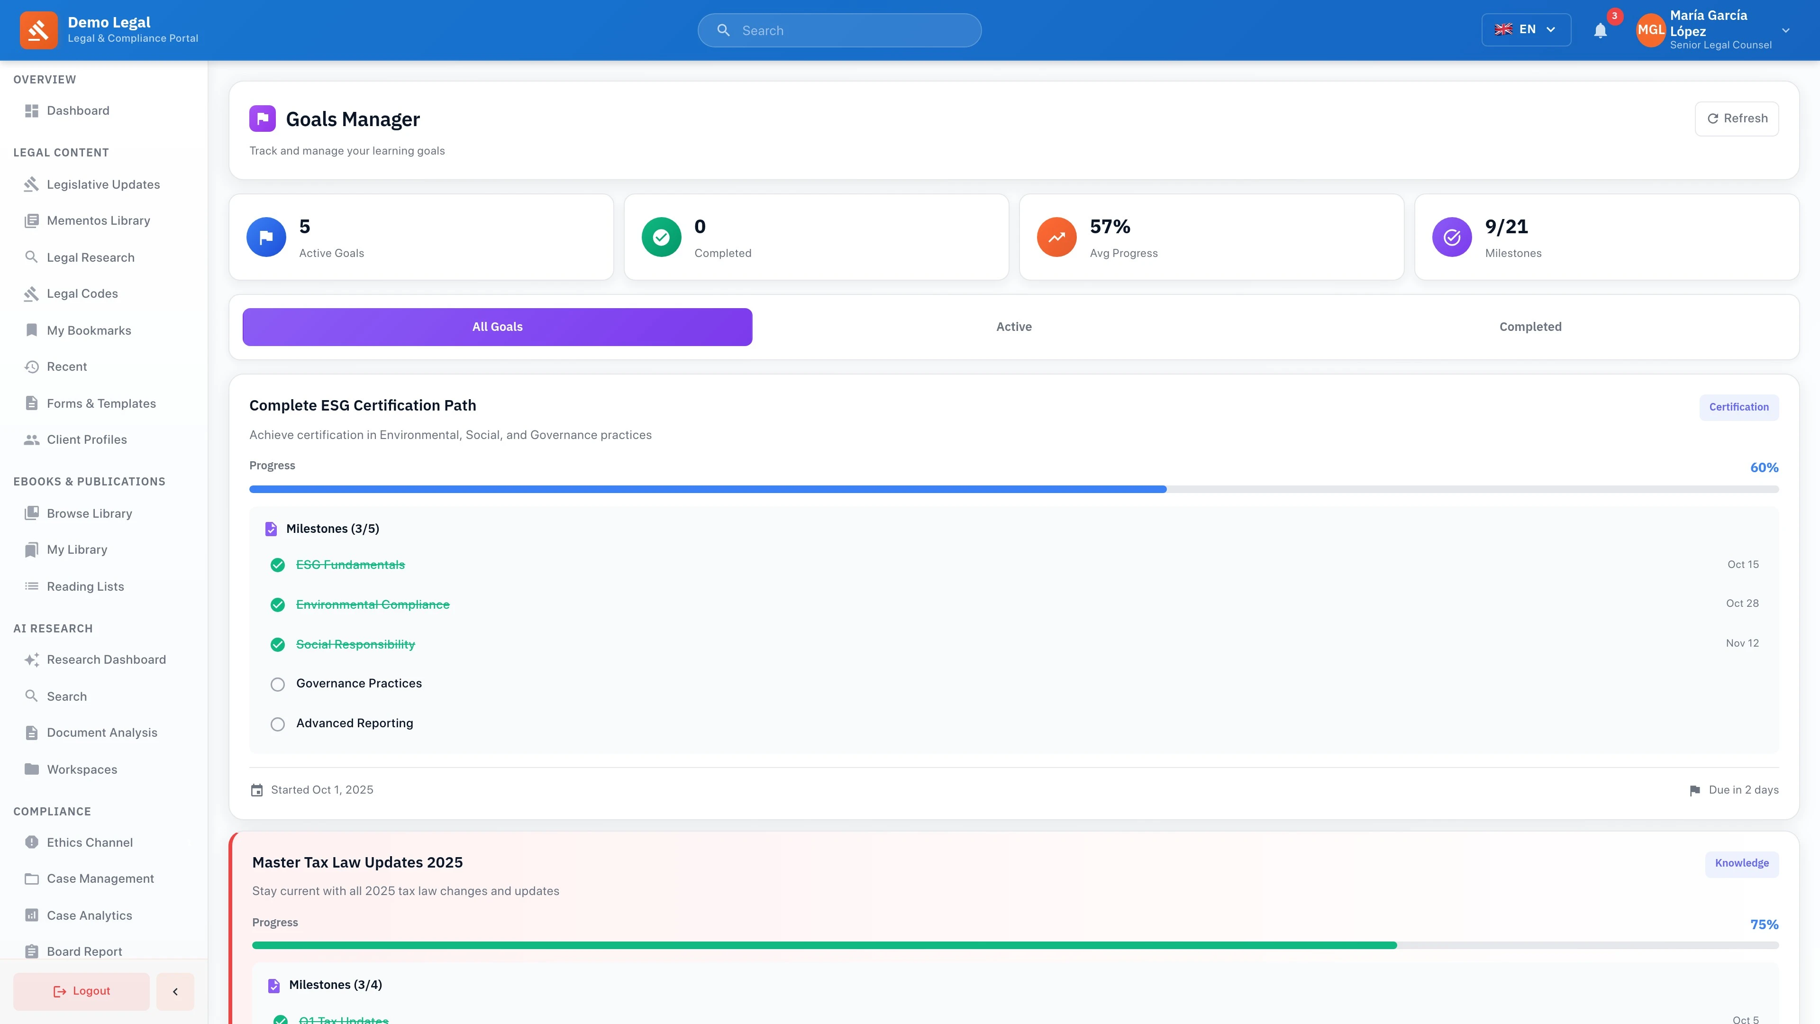Open the Ethics Channel
The width and height of the screenshot is (1820, 1024).
[x=90, y=841]
